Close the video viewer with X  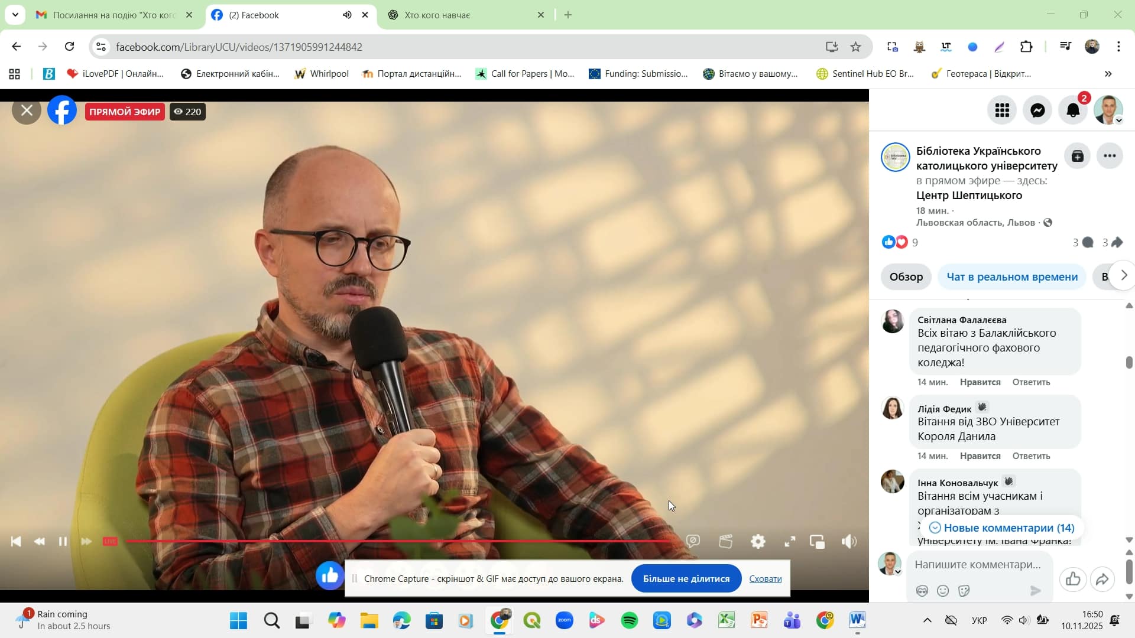(27, 110)
